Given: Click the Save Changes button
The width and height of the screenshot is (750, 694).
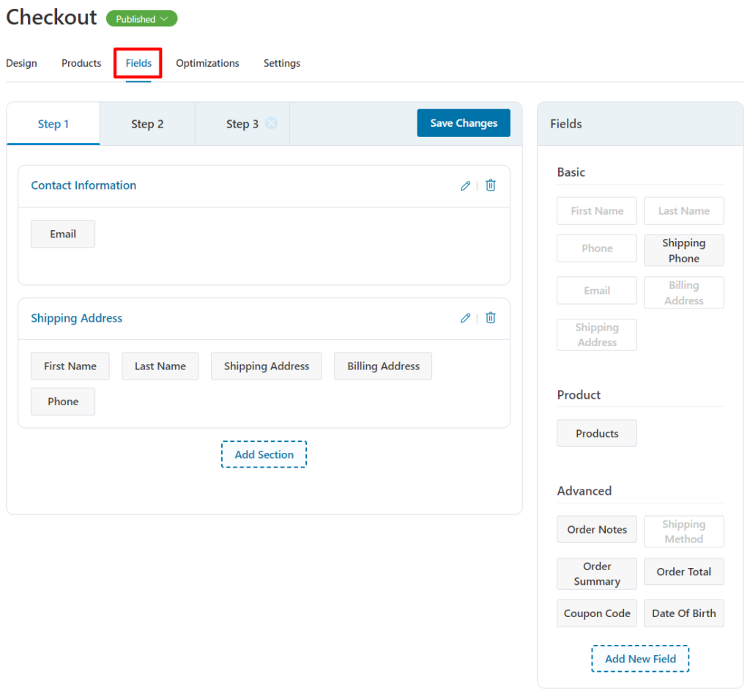Looking at the screenshot, I should pos(463,122).
